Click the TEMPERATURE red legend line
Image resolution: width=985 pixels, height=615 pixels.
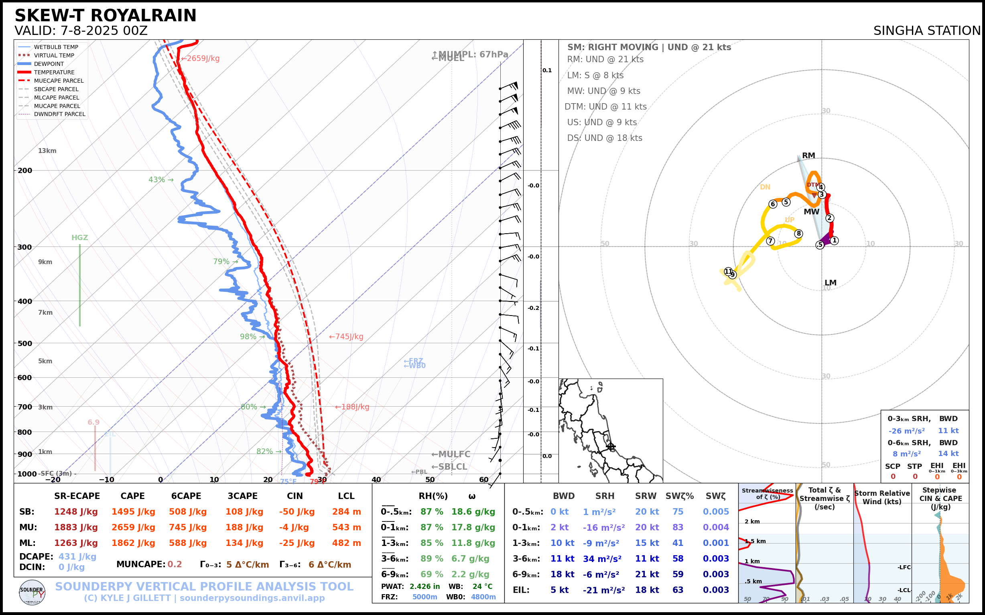coord(24,72)
